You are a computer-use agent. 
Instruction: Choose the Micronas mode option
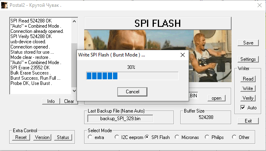click(x=177, y=137)
